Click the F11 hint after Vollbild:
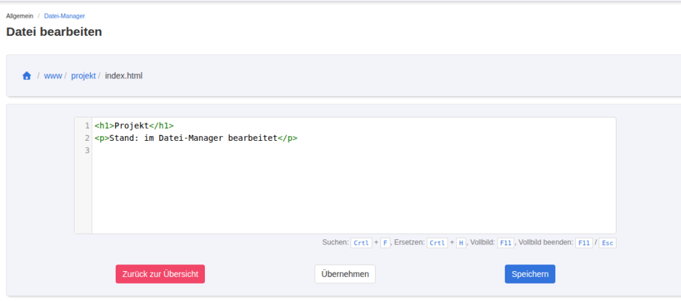The width and height of the screenshot is (681, 301). point(506,243)
